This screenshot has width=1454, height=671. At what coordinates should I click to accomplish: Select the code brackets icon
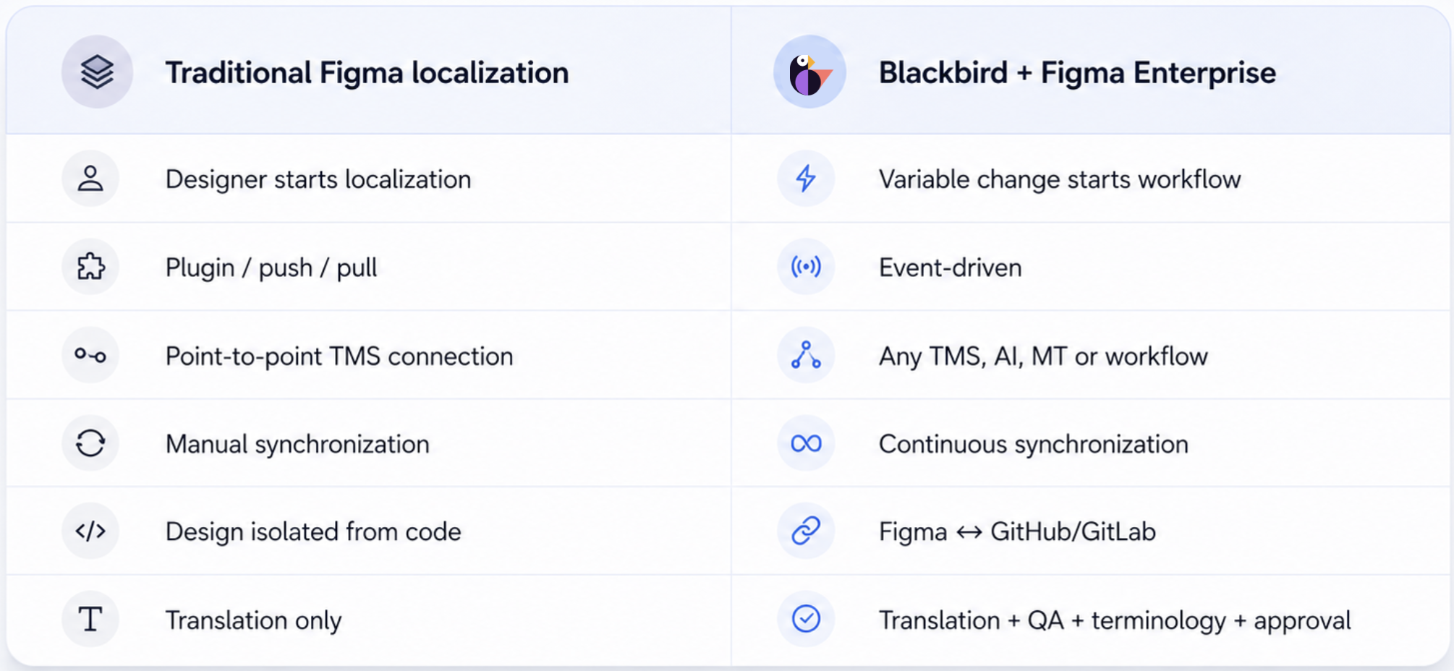coord(90,531)
